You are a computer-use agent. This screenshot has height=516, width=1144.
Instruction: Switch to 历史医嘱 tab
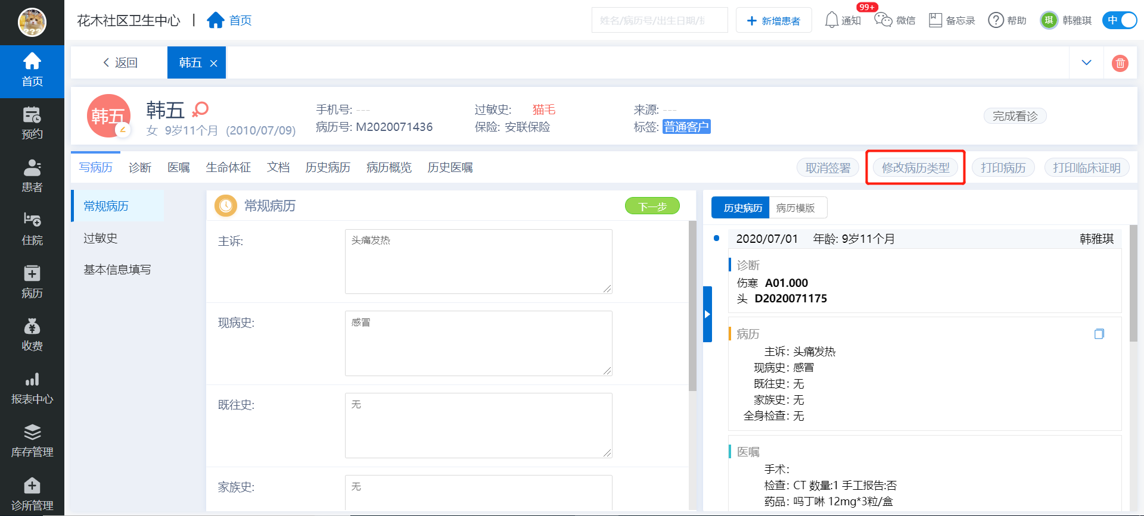(x=450, y=167)
